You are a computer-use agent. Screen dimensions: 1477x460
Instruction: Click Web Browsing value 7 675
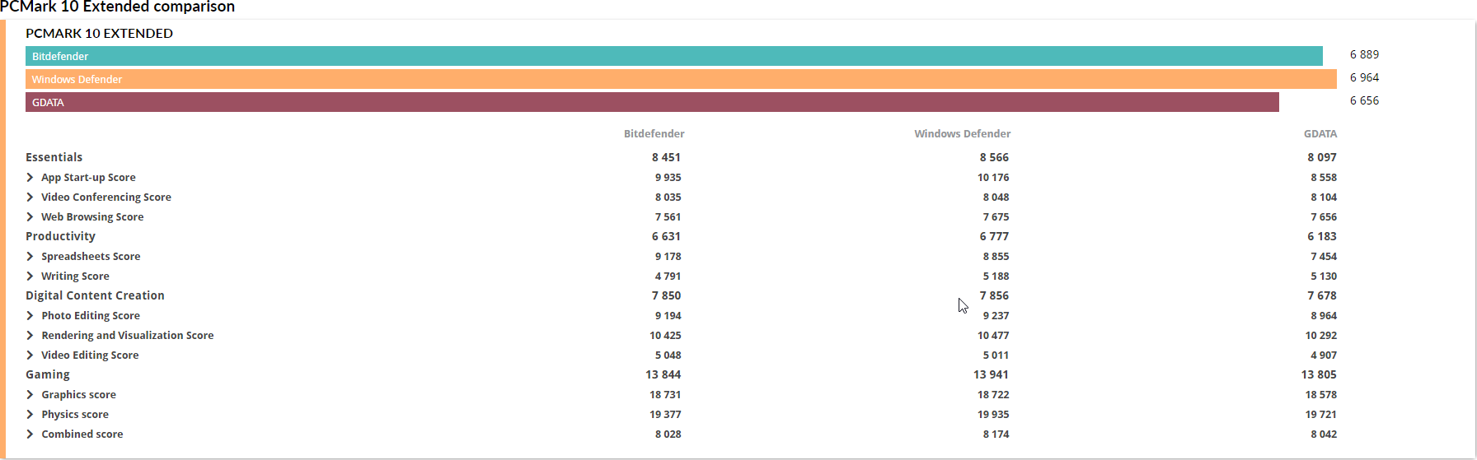coord(996,217)
